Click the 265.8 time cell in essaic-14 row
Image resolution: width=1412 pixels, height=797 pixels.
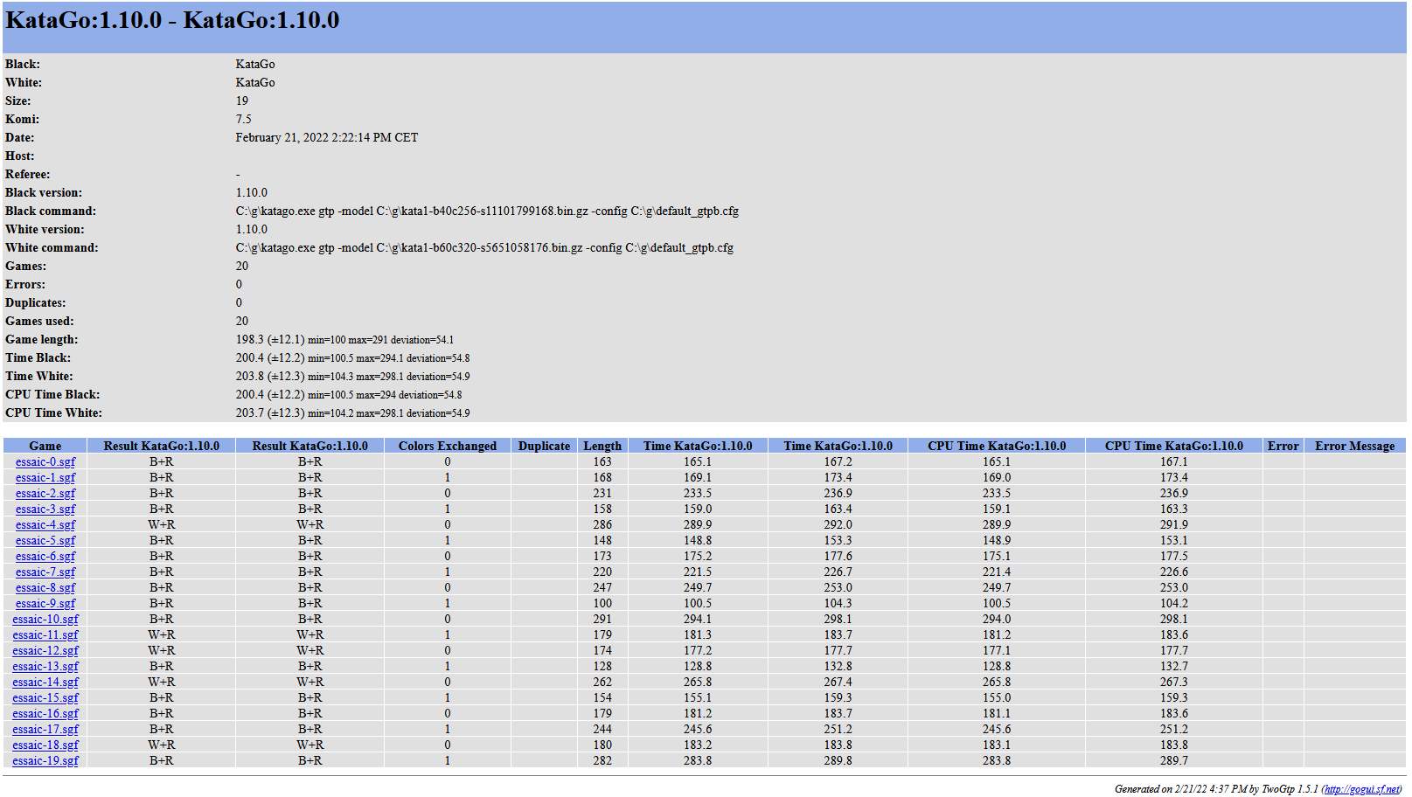(698, 682)
